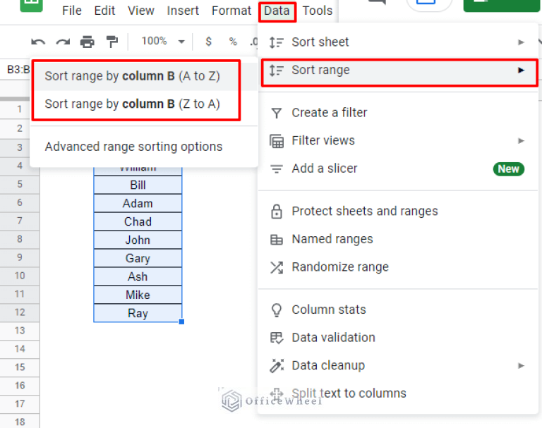Click the currency format dollar icon
This screenshot has height=428, width=542.
tap(208, 42)
